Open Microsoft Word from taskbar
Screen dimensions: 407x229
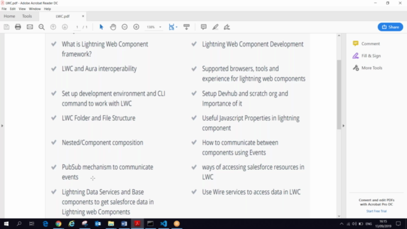124,223
